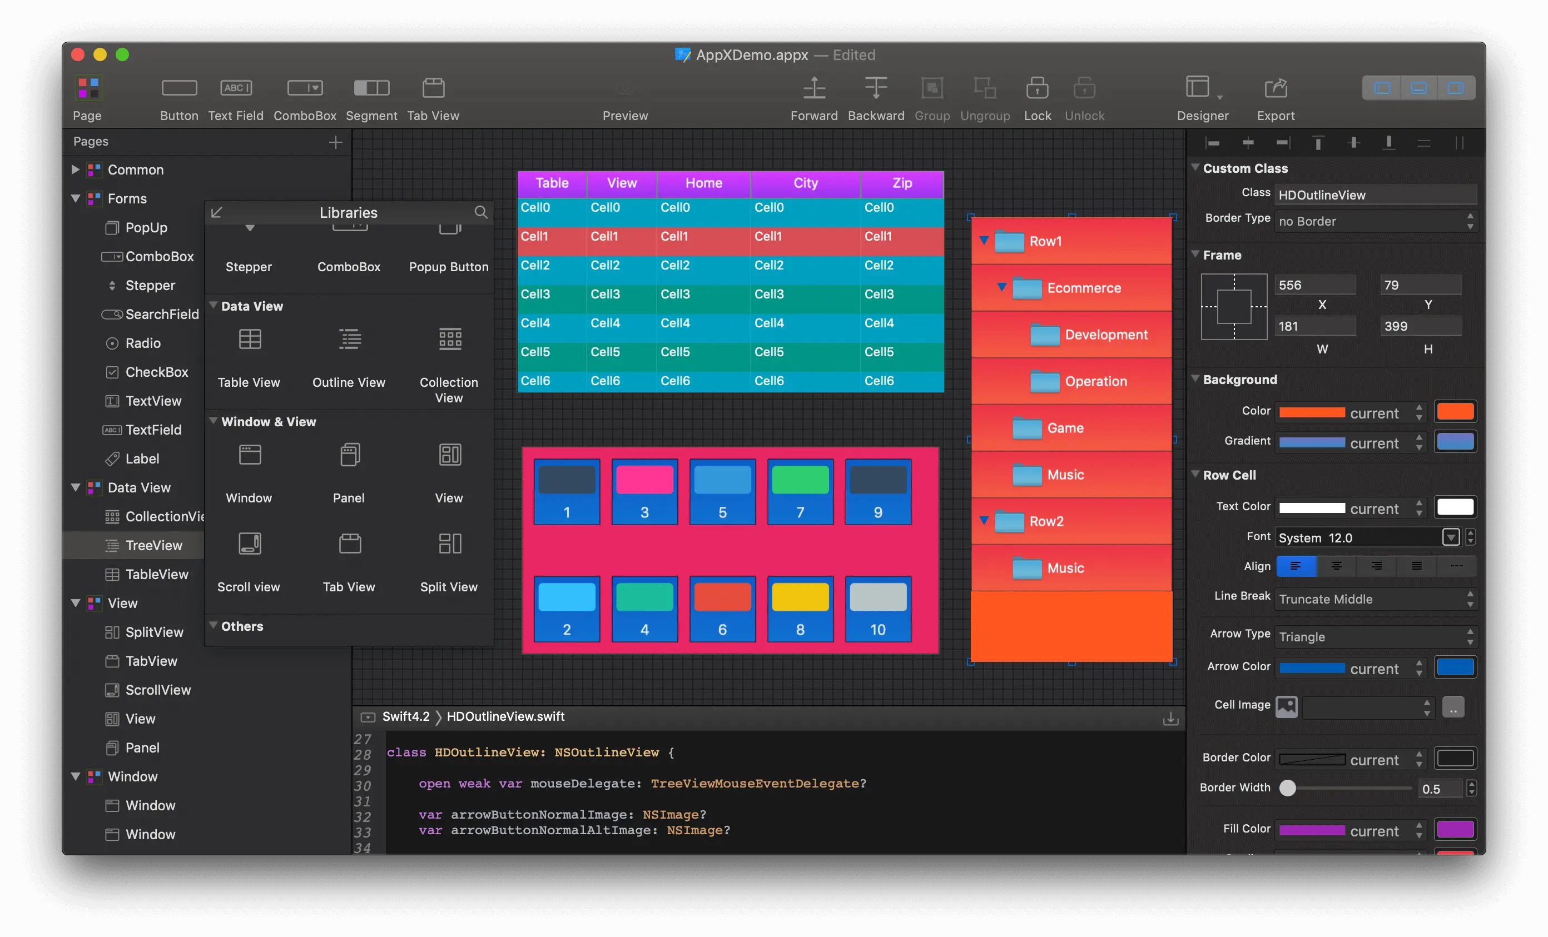This screenshot has width=1548, height=937.
Task: Expand the Common page group
Action: pyautogui.click(x=76, y=170)
